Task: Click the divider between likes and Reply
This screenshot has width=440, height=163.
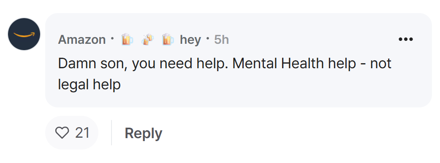Action: pyautogui.click(x=111, y=133)
